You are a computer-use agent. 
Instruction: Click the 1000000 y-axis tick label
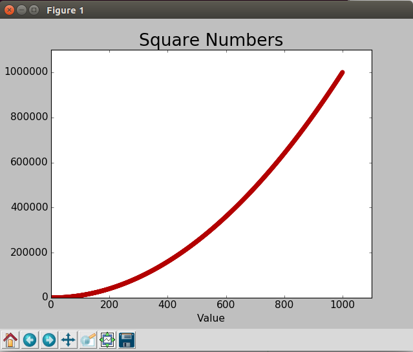point(26,71)
